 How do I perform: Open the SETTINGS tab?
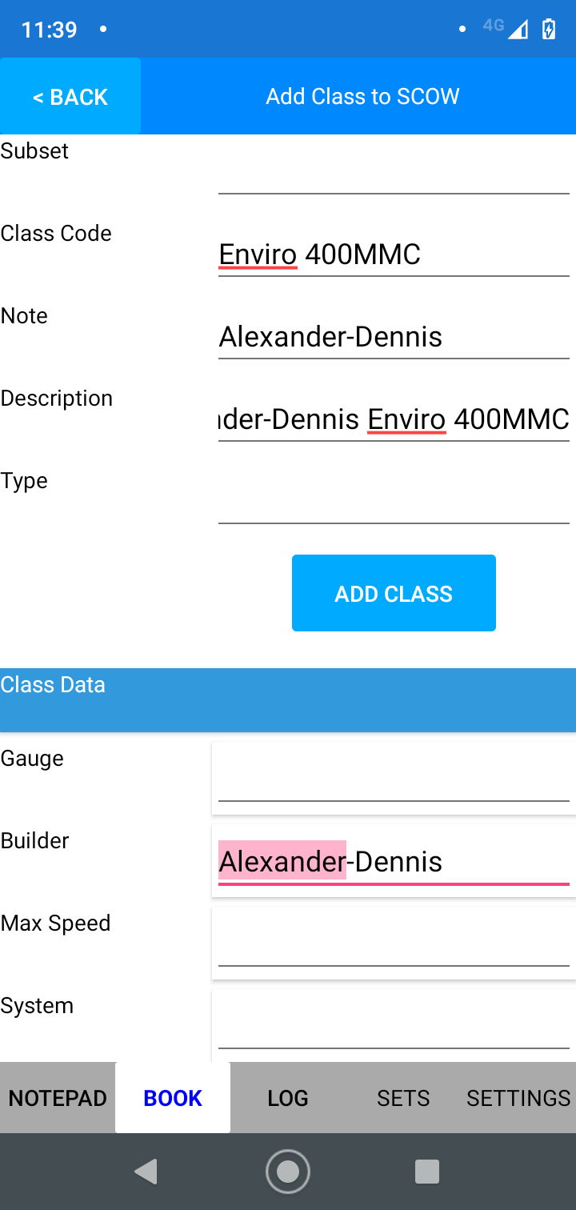(x=518, y=1097)
